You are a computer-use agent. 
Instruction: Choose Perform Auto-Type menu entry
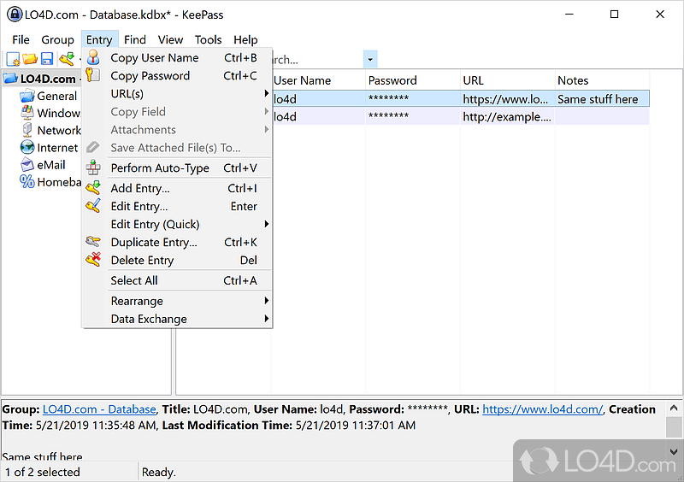pyautogui.click(x=160, y=168)
